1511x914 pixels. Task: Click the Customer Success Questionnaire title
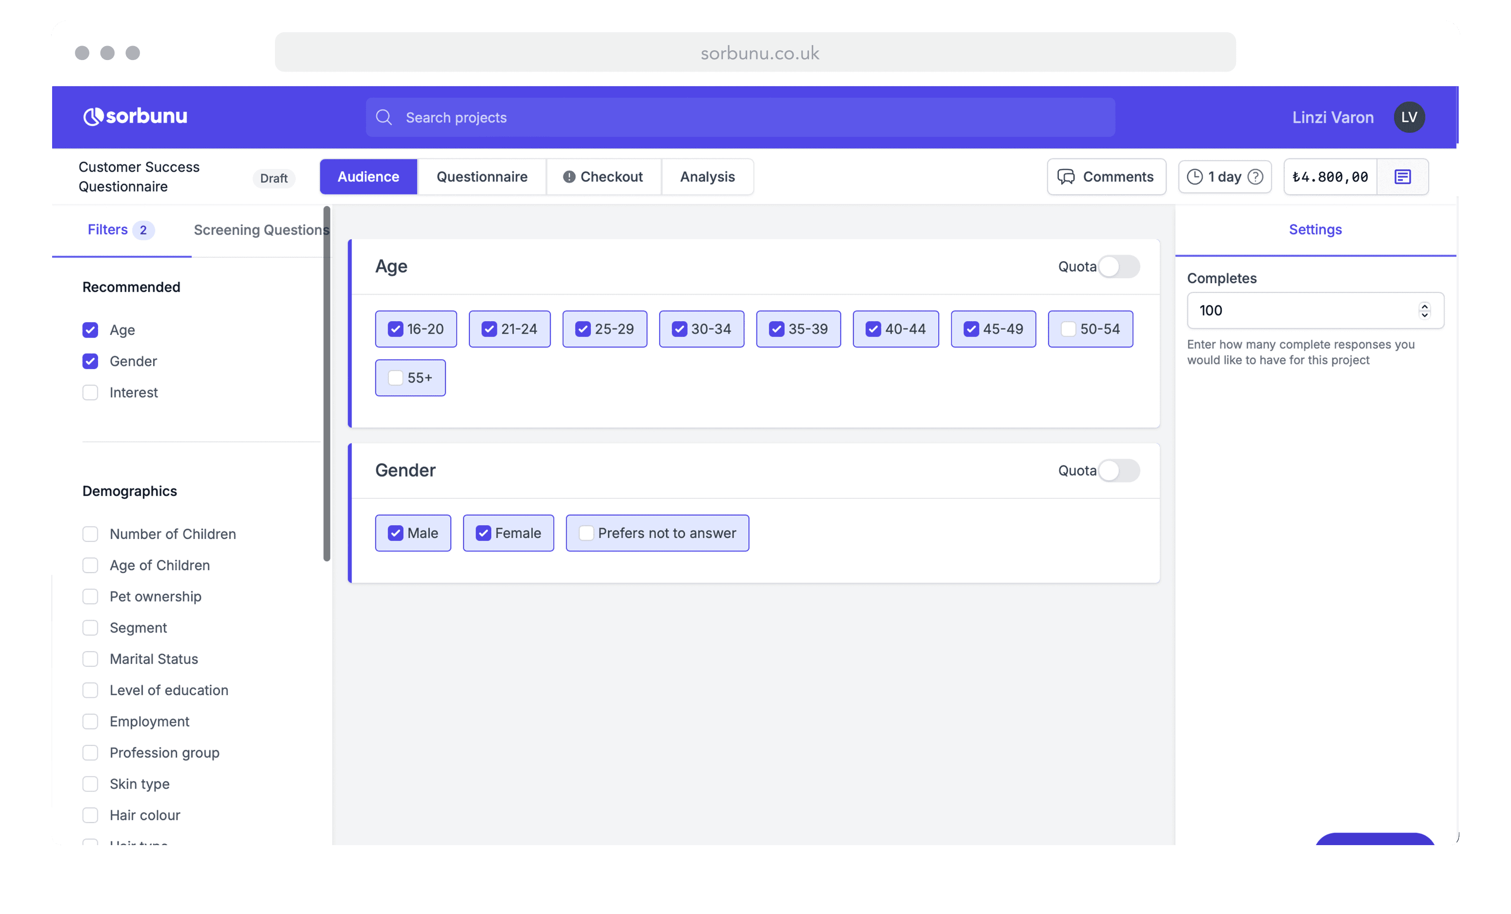point(139,177)
